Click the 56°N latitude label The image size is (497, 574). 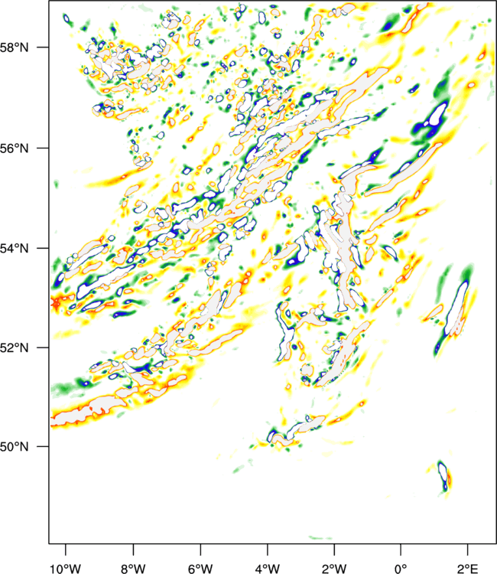15,148
